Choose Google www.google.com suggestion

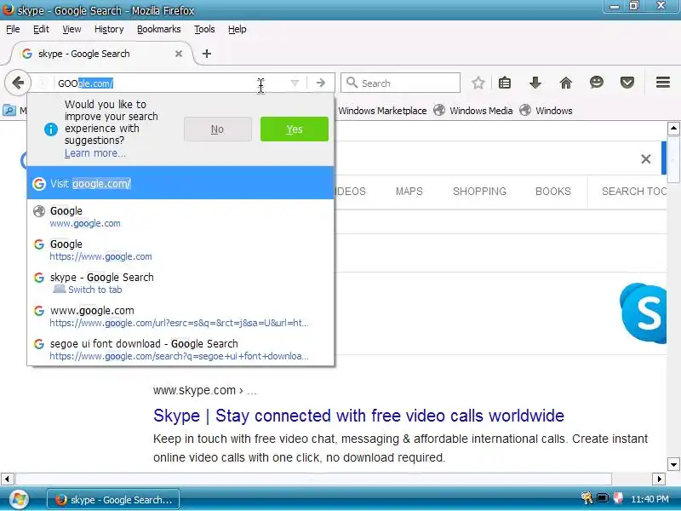(x=180, y=216)
